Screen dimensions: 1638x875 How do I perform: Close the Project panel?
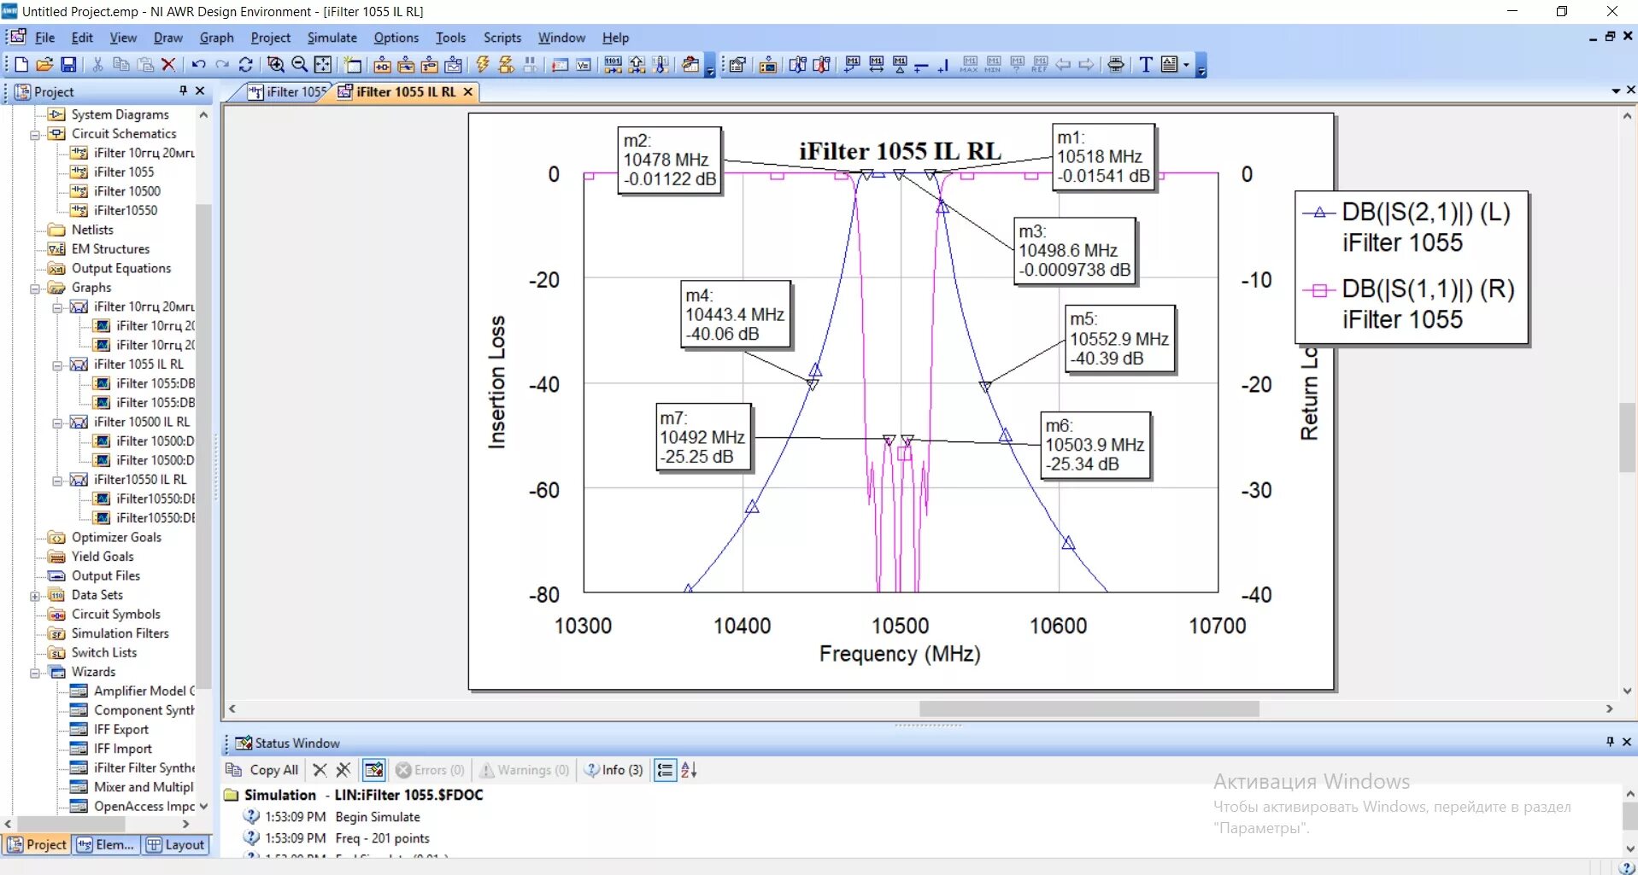click(x=200, y=90)
